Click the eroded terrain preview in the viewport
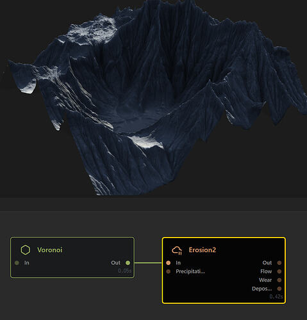Viewport: 307px width, 320px height. pos(157,98)
